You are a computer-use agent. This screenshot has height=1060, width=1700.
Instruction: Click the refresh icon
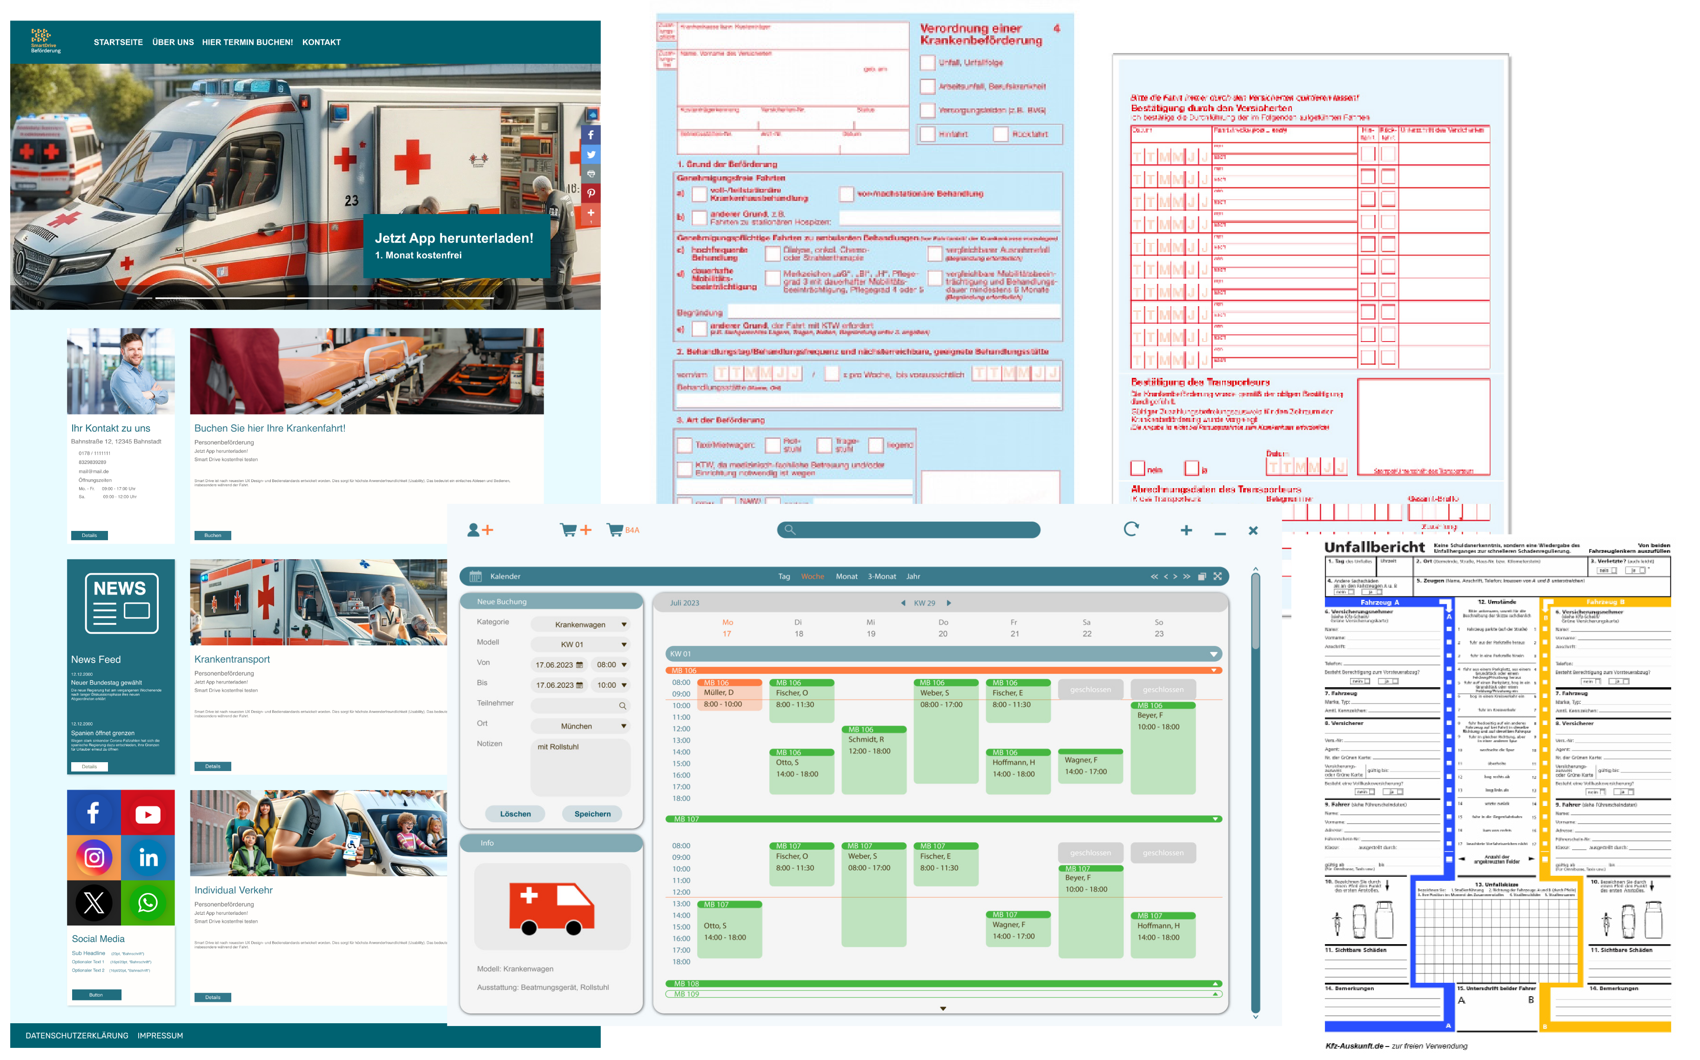pyautogui.click(x=1131, y=529)
